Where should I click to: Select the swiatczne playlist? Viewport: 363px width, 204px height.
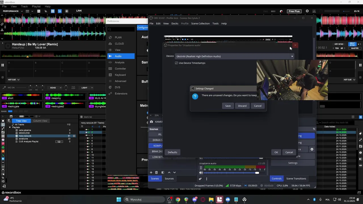coord(23,139)
